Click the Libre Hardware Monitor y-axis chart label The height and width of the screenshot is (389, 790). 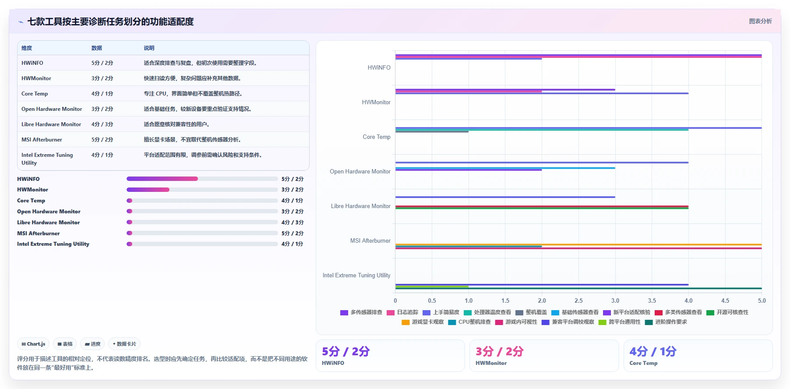click(361, 206)
